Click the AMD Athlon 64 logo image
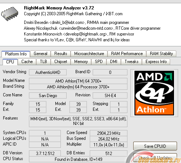The height and width of the screenshot is (163, 181). point(154,93)
